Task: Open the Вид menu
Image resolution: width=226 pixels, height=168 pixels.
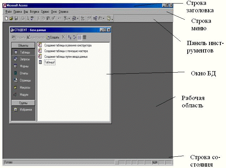Action: point(26,12)
